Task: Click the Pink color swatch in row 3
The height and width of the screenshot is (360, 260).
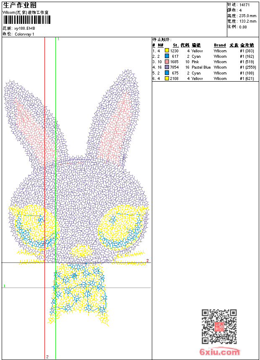Action: tap(167, 62)
